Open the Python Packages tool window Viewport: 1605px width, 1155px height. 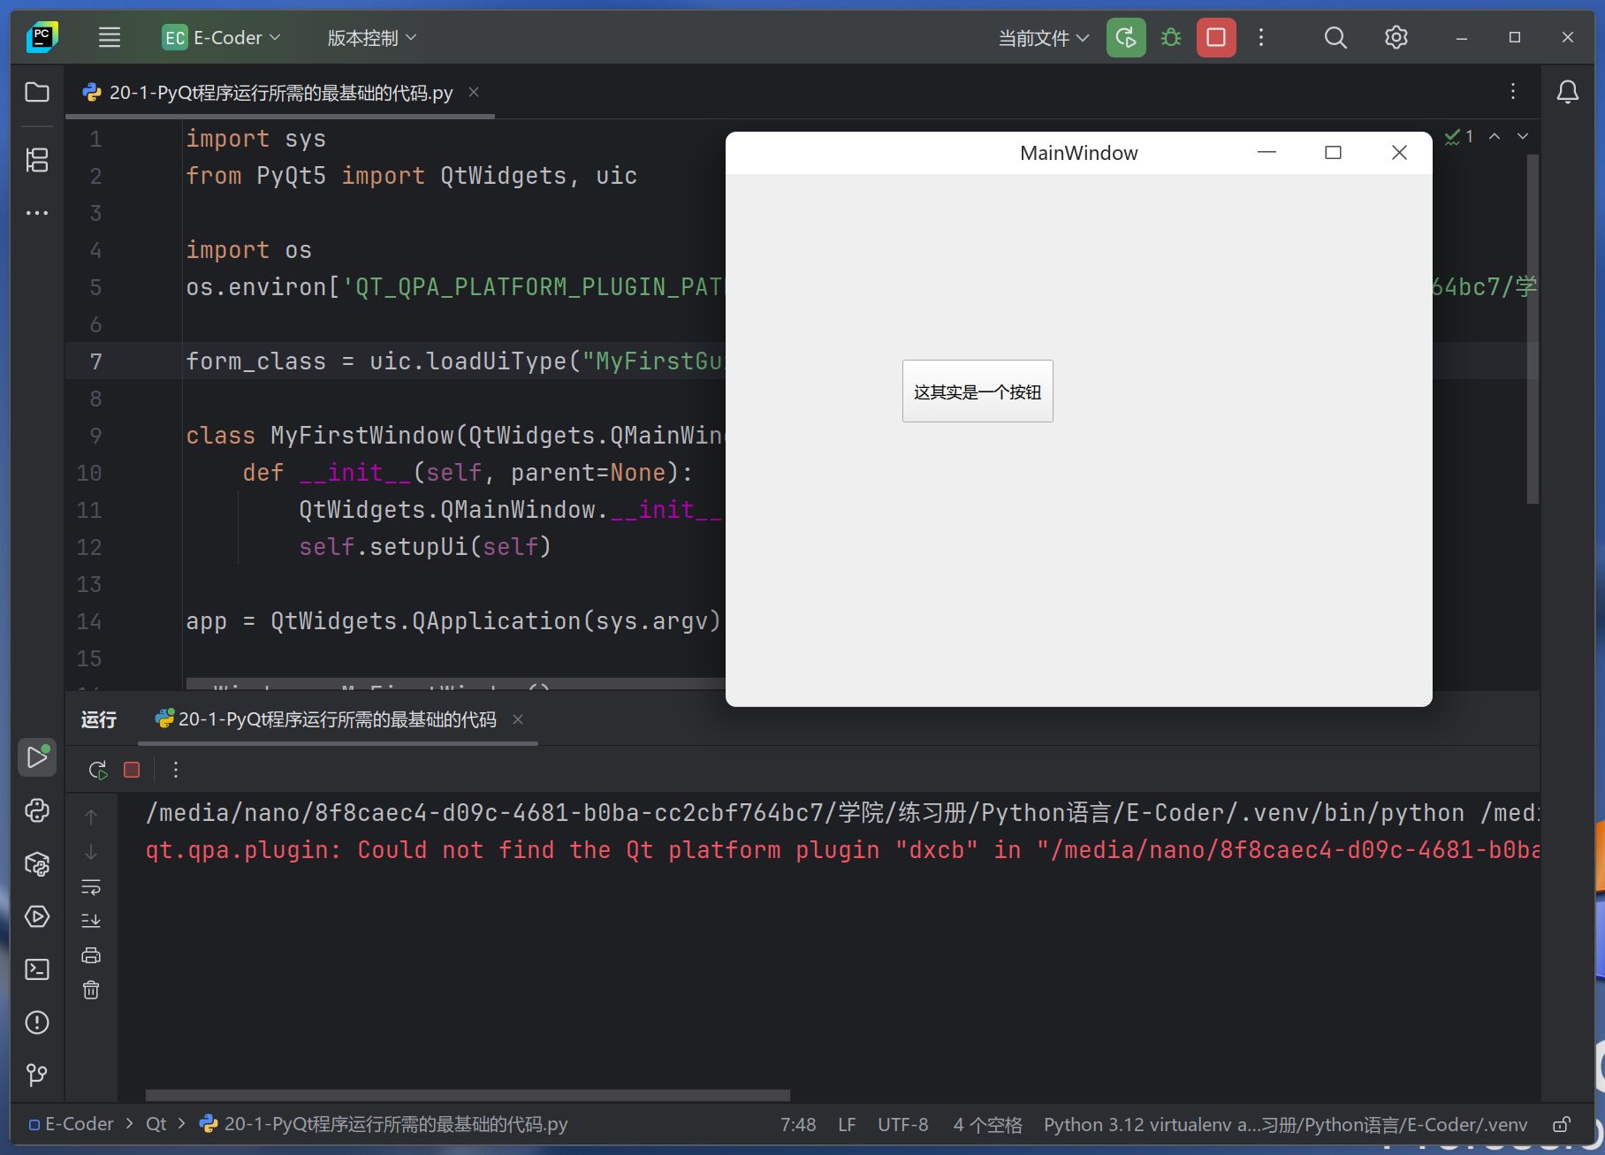click(37, 863)
